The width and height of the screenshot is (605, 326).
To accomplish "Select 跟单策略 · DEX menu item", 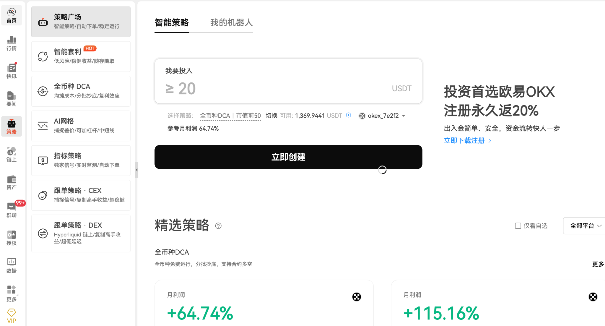I will tap(81, 233).
